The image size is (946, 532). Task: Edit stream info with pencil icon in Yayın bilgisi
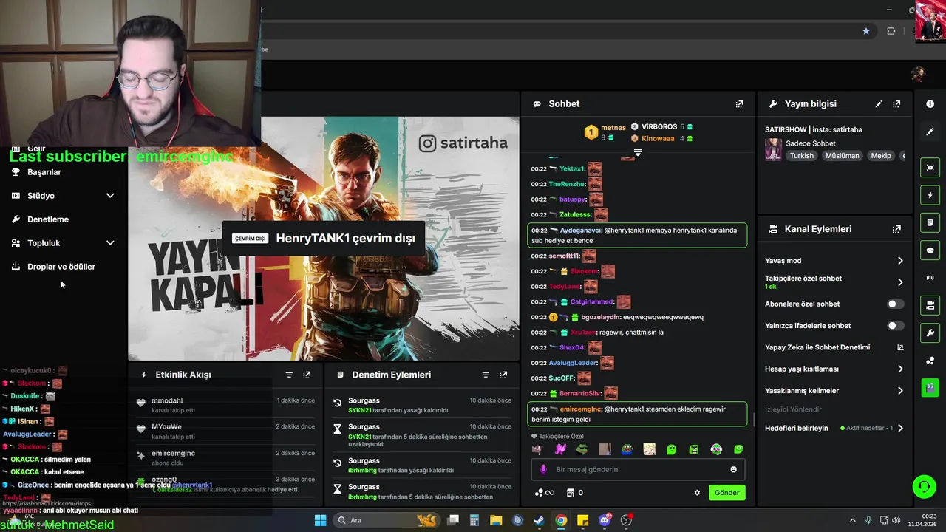tap(879, 104)
